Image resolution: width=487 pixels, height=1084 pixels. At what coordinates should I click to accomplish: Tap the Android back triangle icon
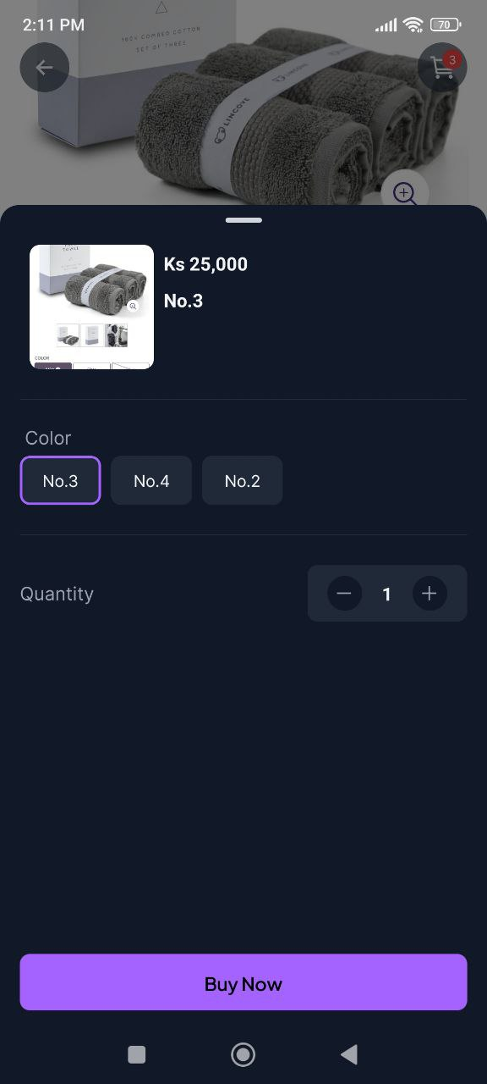349,1054
